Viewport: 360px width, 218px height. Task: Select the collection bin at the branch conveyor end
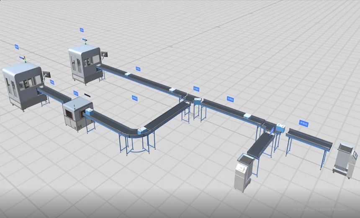point(244,173)
